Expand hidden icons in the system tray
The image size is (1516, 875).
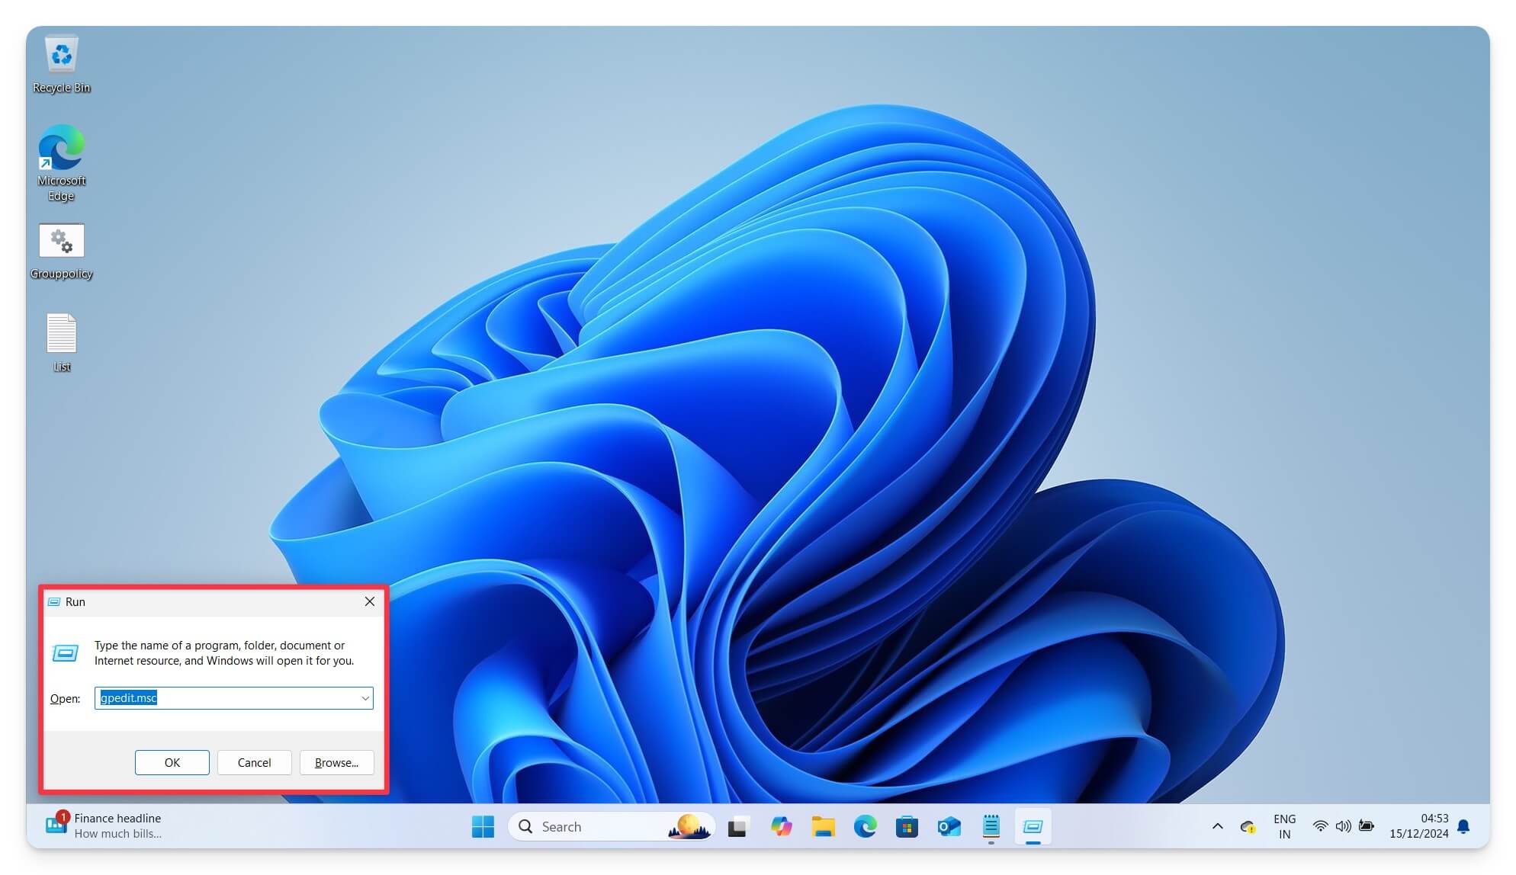[x=1217, y=825]
